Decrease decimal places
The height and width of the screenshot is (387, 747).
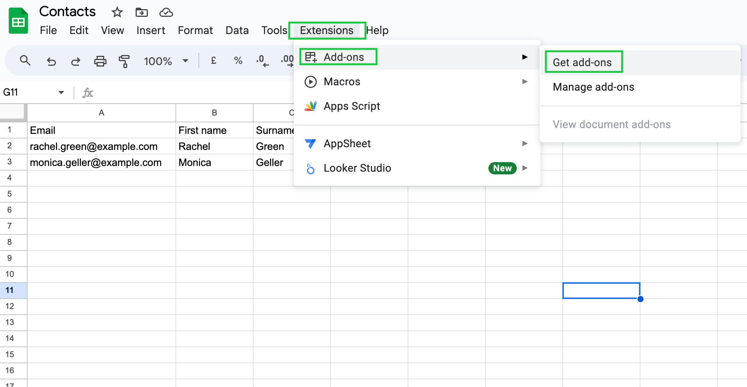click(x=262, y=61)
